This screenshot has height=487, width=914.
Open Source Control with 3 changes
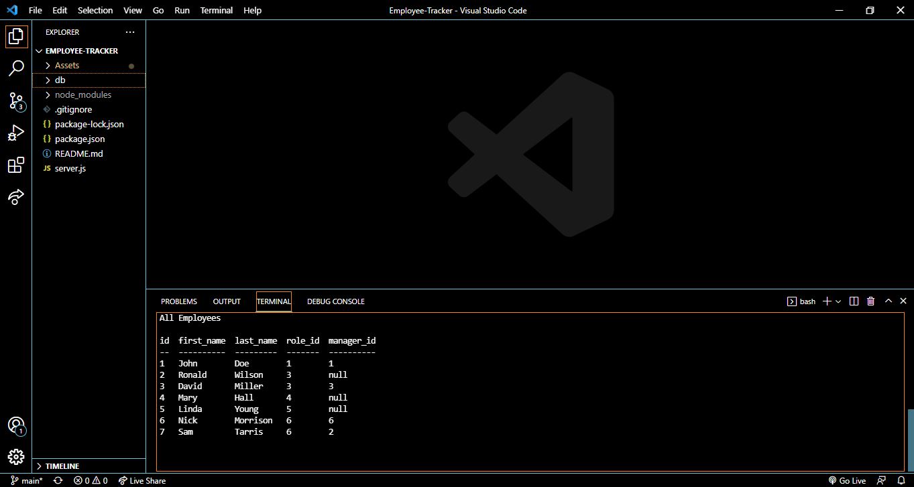[x=16, y=101]
